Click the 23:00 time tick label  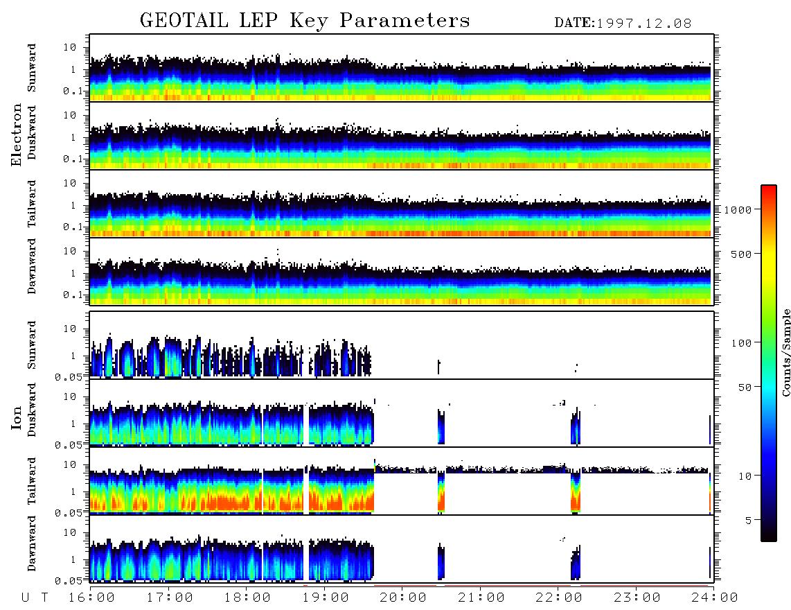pos(638,598)
